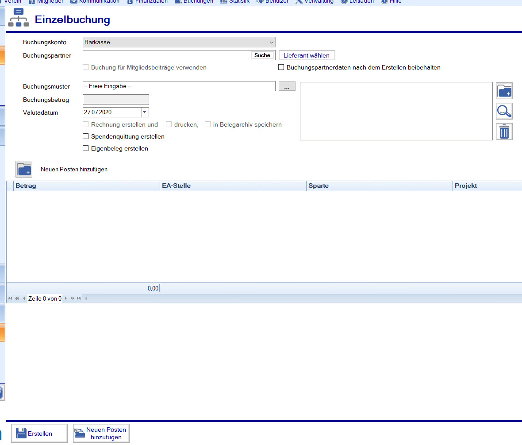This screenshot has width=522, height=445.
Task: Click the next-row arrow icon in the pager
Action: pos(65,298)
